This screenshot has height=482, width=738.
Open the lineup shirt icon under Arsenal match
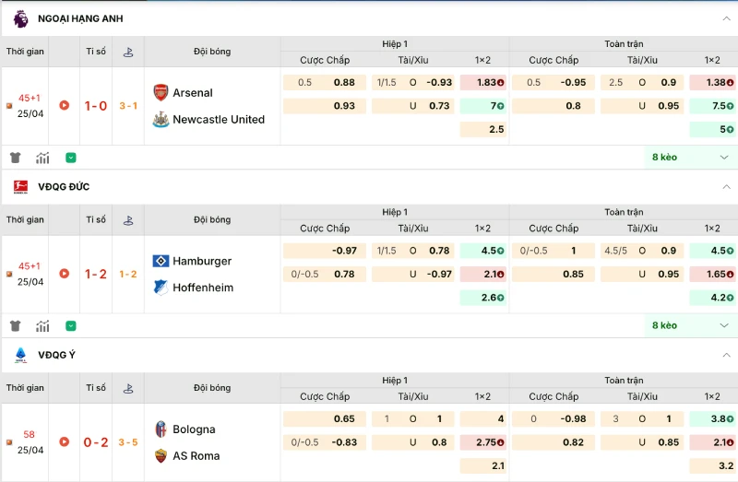16,158
